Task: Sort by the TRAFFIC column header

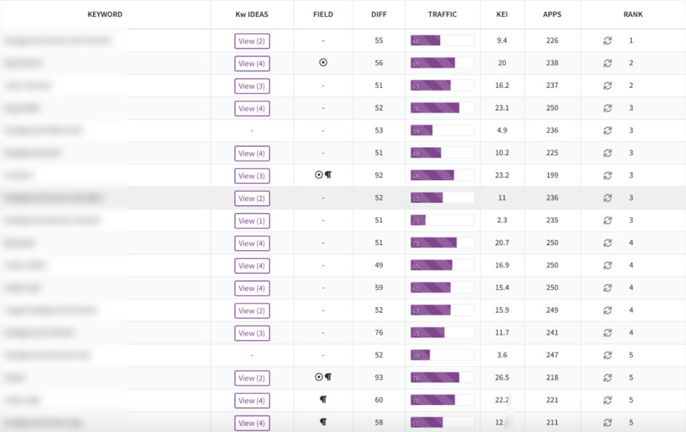Action: point(442,14)
